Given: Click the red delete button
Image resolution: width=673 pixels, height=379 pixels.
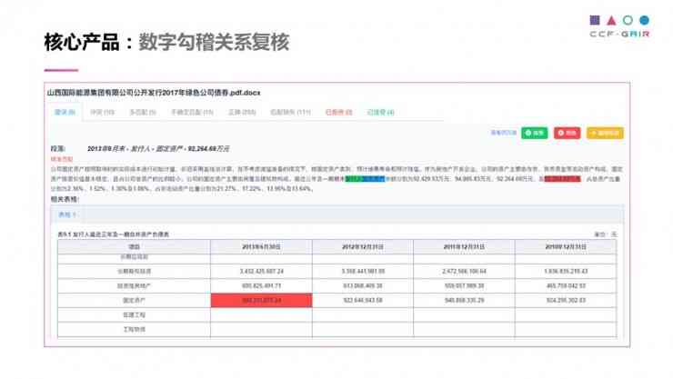Looking at the screenshot, I should coord(567,133).
